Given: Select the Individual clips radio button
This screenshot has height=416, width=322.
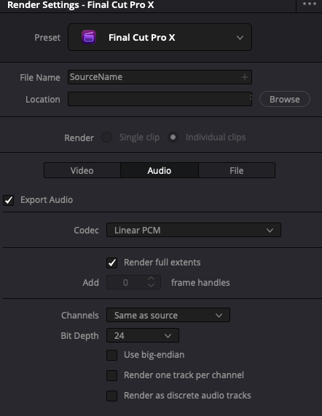Looking at the screenshot, I should pyautogui.click(x=173, y=137).
